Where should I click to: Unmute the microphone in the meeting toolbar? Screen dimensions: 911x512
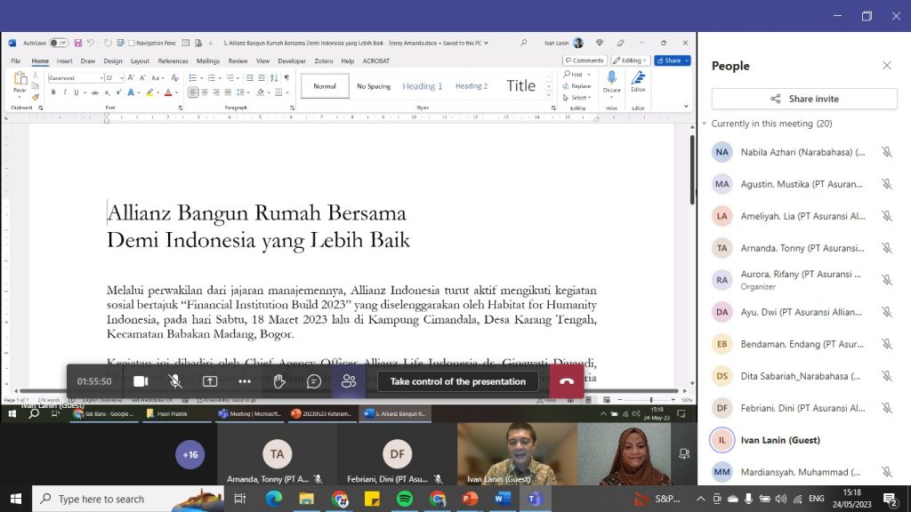175,381
